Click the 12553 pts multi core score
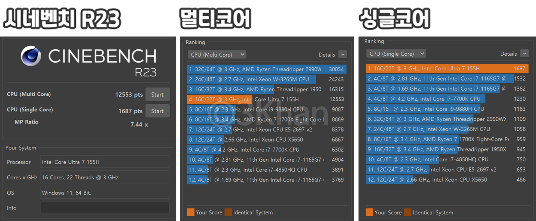Image resolution: width=536 pixels, height=221 pixels. (129, 95)
